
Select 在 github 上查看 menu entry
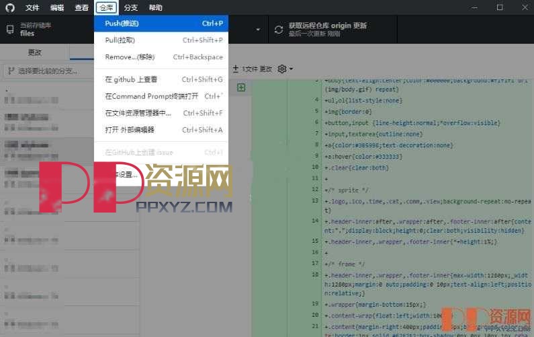tap(161, 79)
